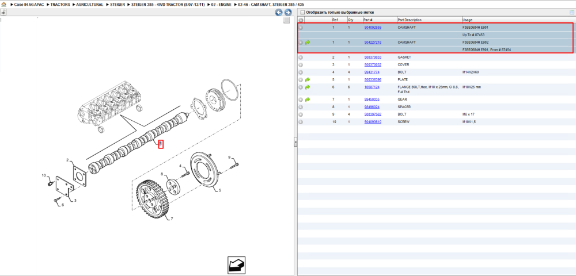Click round add icon in the GEAR row
The width and height of the screenshot is (576, 276).
coord(301,99)
